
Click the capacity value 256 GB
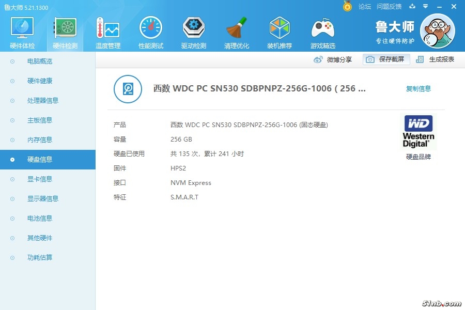tap(181, 139)
